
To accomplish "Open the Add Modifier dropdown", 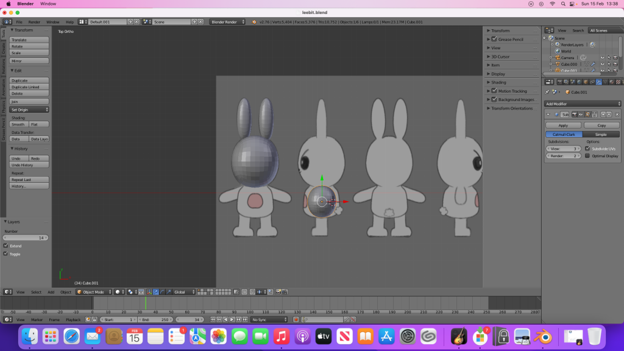I will click(583, 104).
